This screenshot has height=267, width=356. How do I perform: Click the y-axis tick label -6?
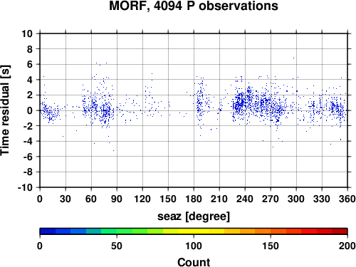coord(28,157)
